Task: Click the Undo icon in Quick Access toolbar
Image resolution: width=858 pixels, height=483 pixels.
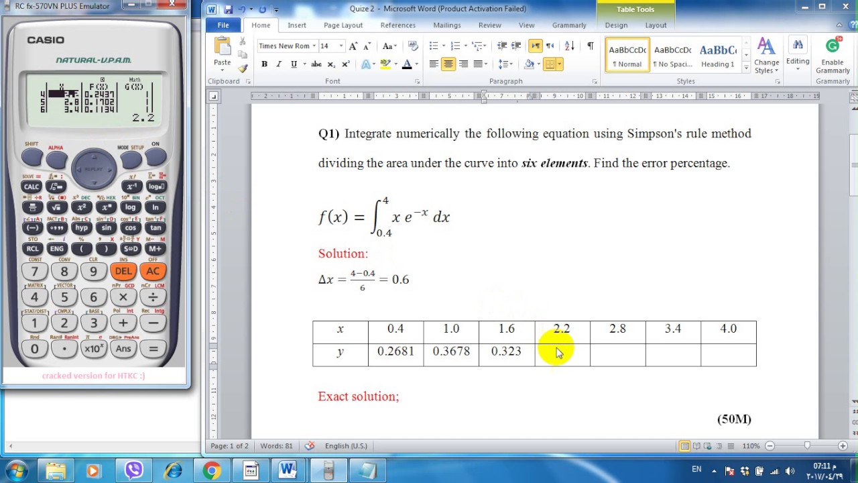Action: [x=243, y=9]
